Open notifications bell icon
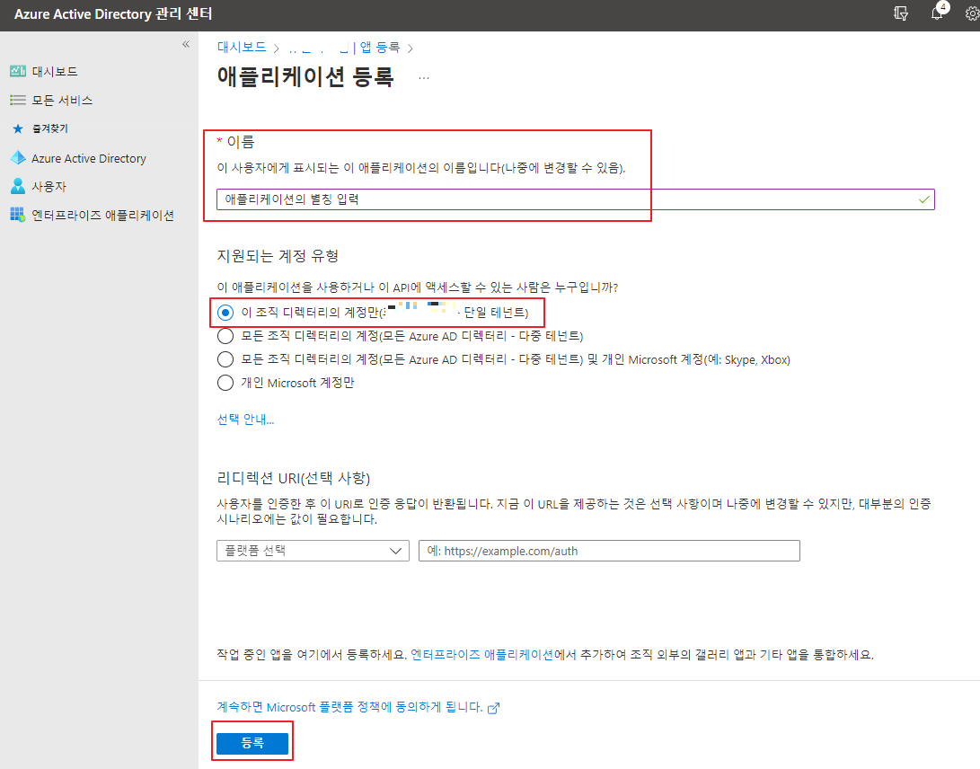Image resolution: width=980 pixels, height=769 pixels. 936,13
